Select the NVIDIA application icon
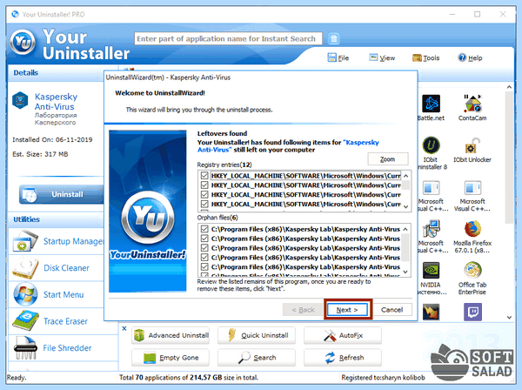Image resolution: width=522 pixels, height=390 pixels. point(431,270)
